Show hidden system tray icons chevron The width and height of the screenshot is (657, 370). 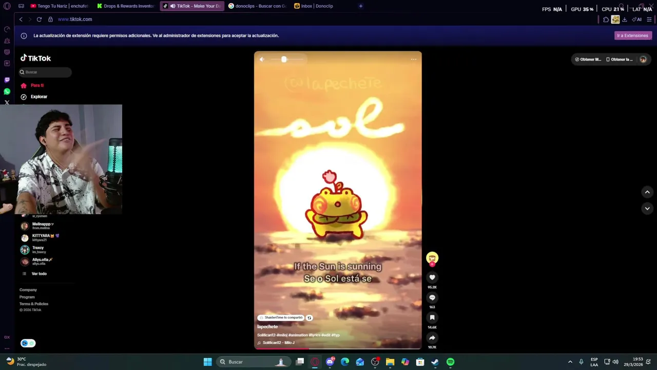pyautogui.click(x=570, y=362)
